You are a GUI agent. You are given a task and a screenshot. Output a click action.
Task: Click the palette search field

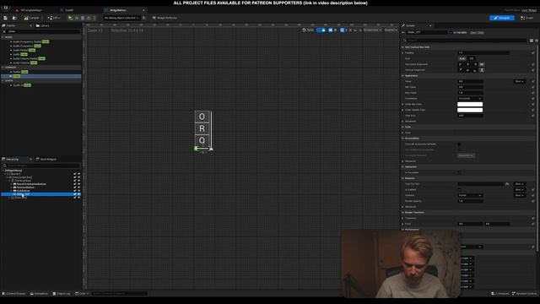44,31
